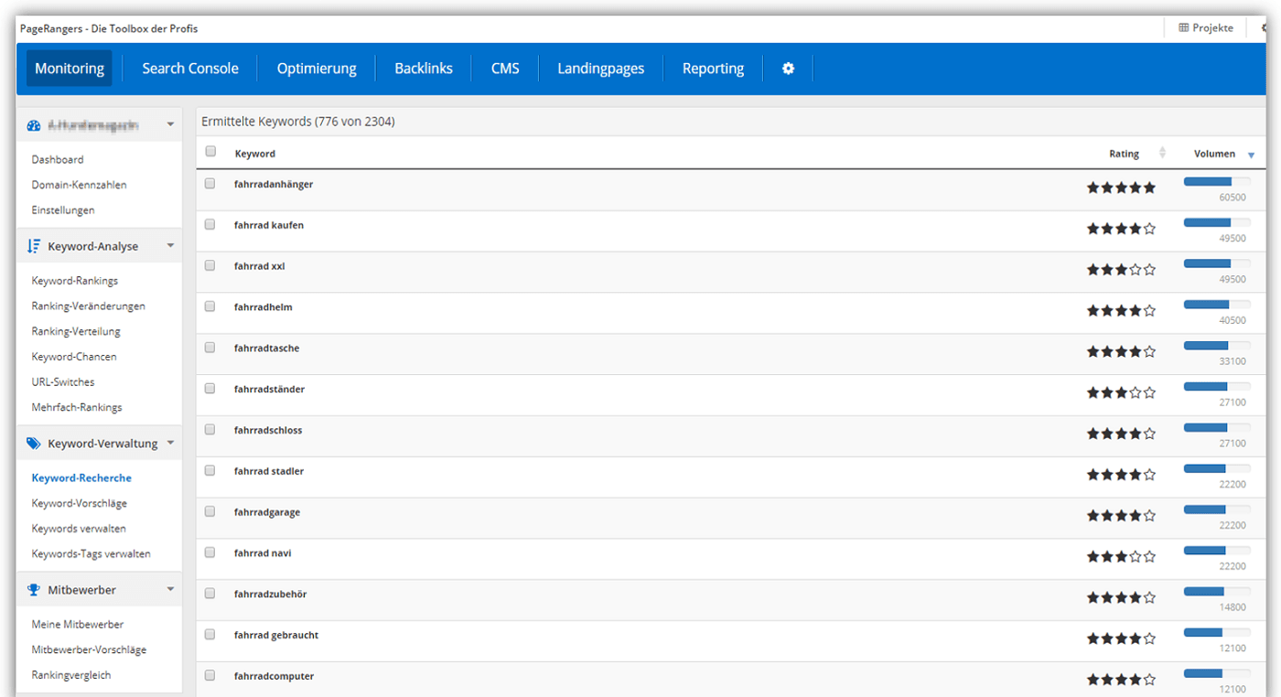
Task: Click the star rating for fahrradanhänger
Action: coord(1121,188)
